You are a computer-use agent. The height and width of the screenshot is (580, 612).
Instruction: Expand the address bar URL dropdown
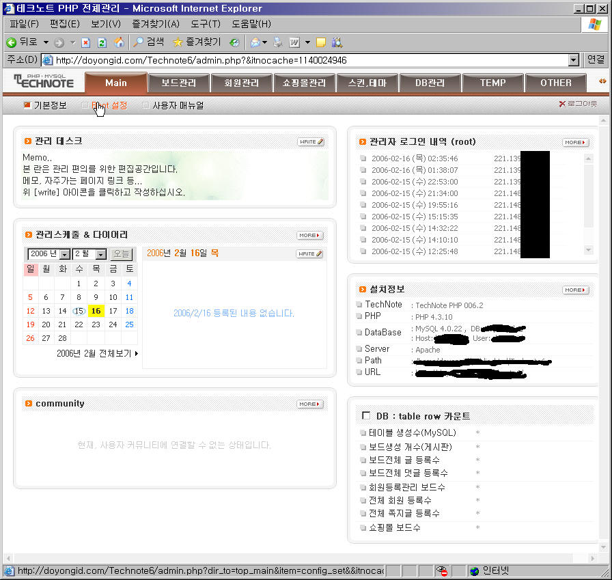click(x=573, y=60)
